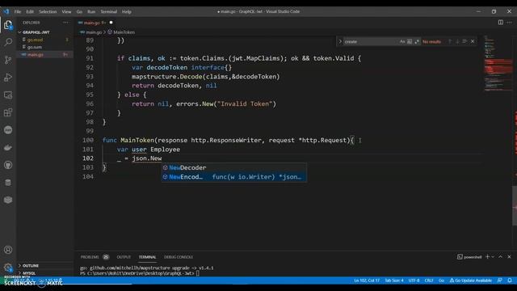Open the Go menu
This screenshot has width=517, height=291.
pos(79,11)
